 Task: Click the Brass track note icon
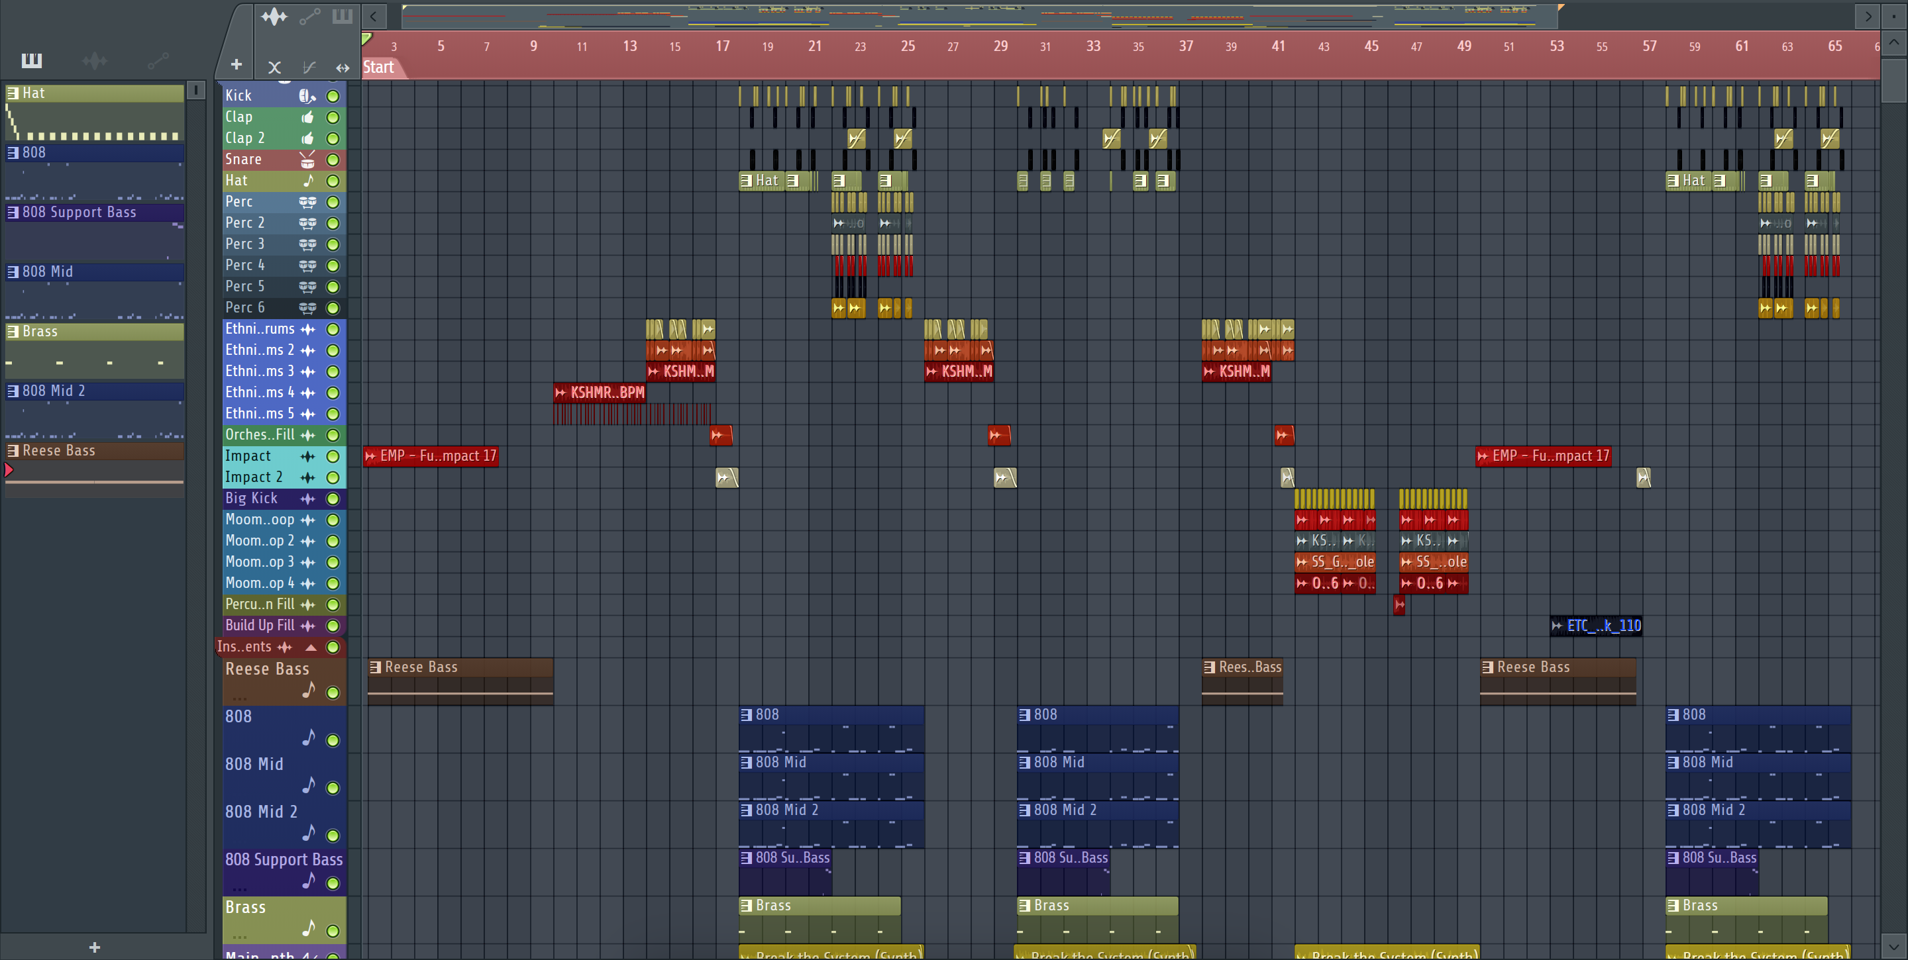[308, 928]
